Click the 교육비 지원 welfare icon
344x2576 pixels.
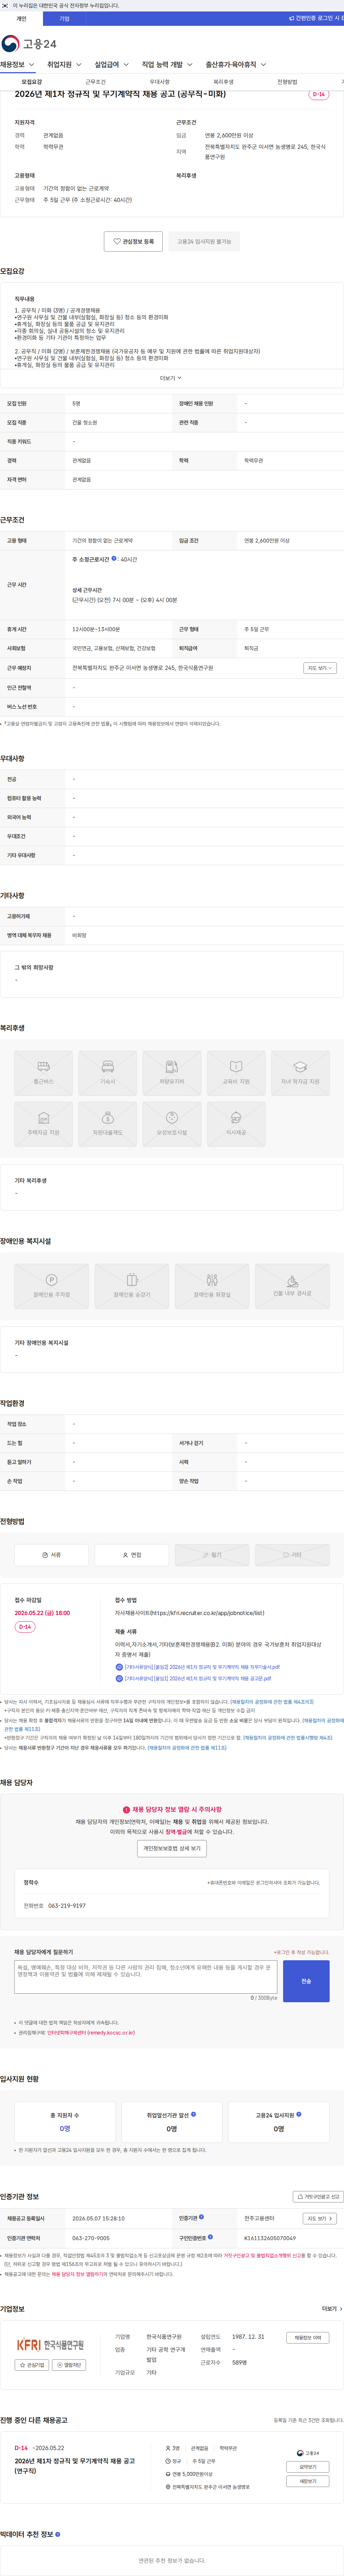236,1072
